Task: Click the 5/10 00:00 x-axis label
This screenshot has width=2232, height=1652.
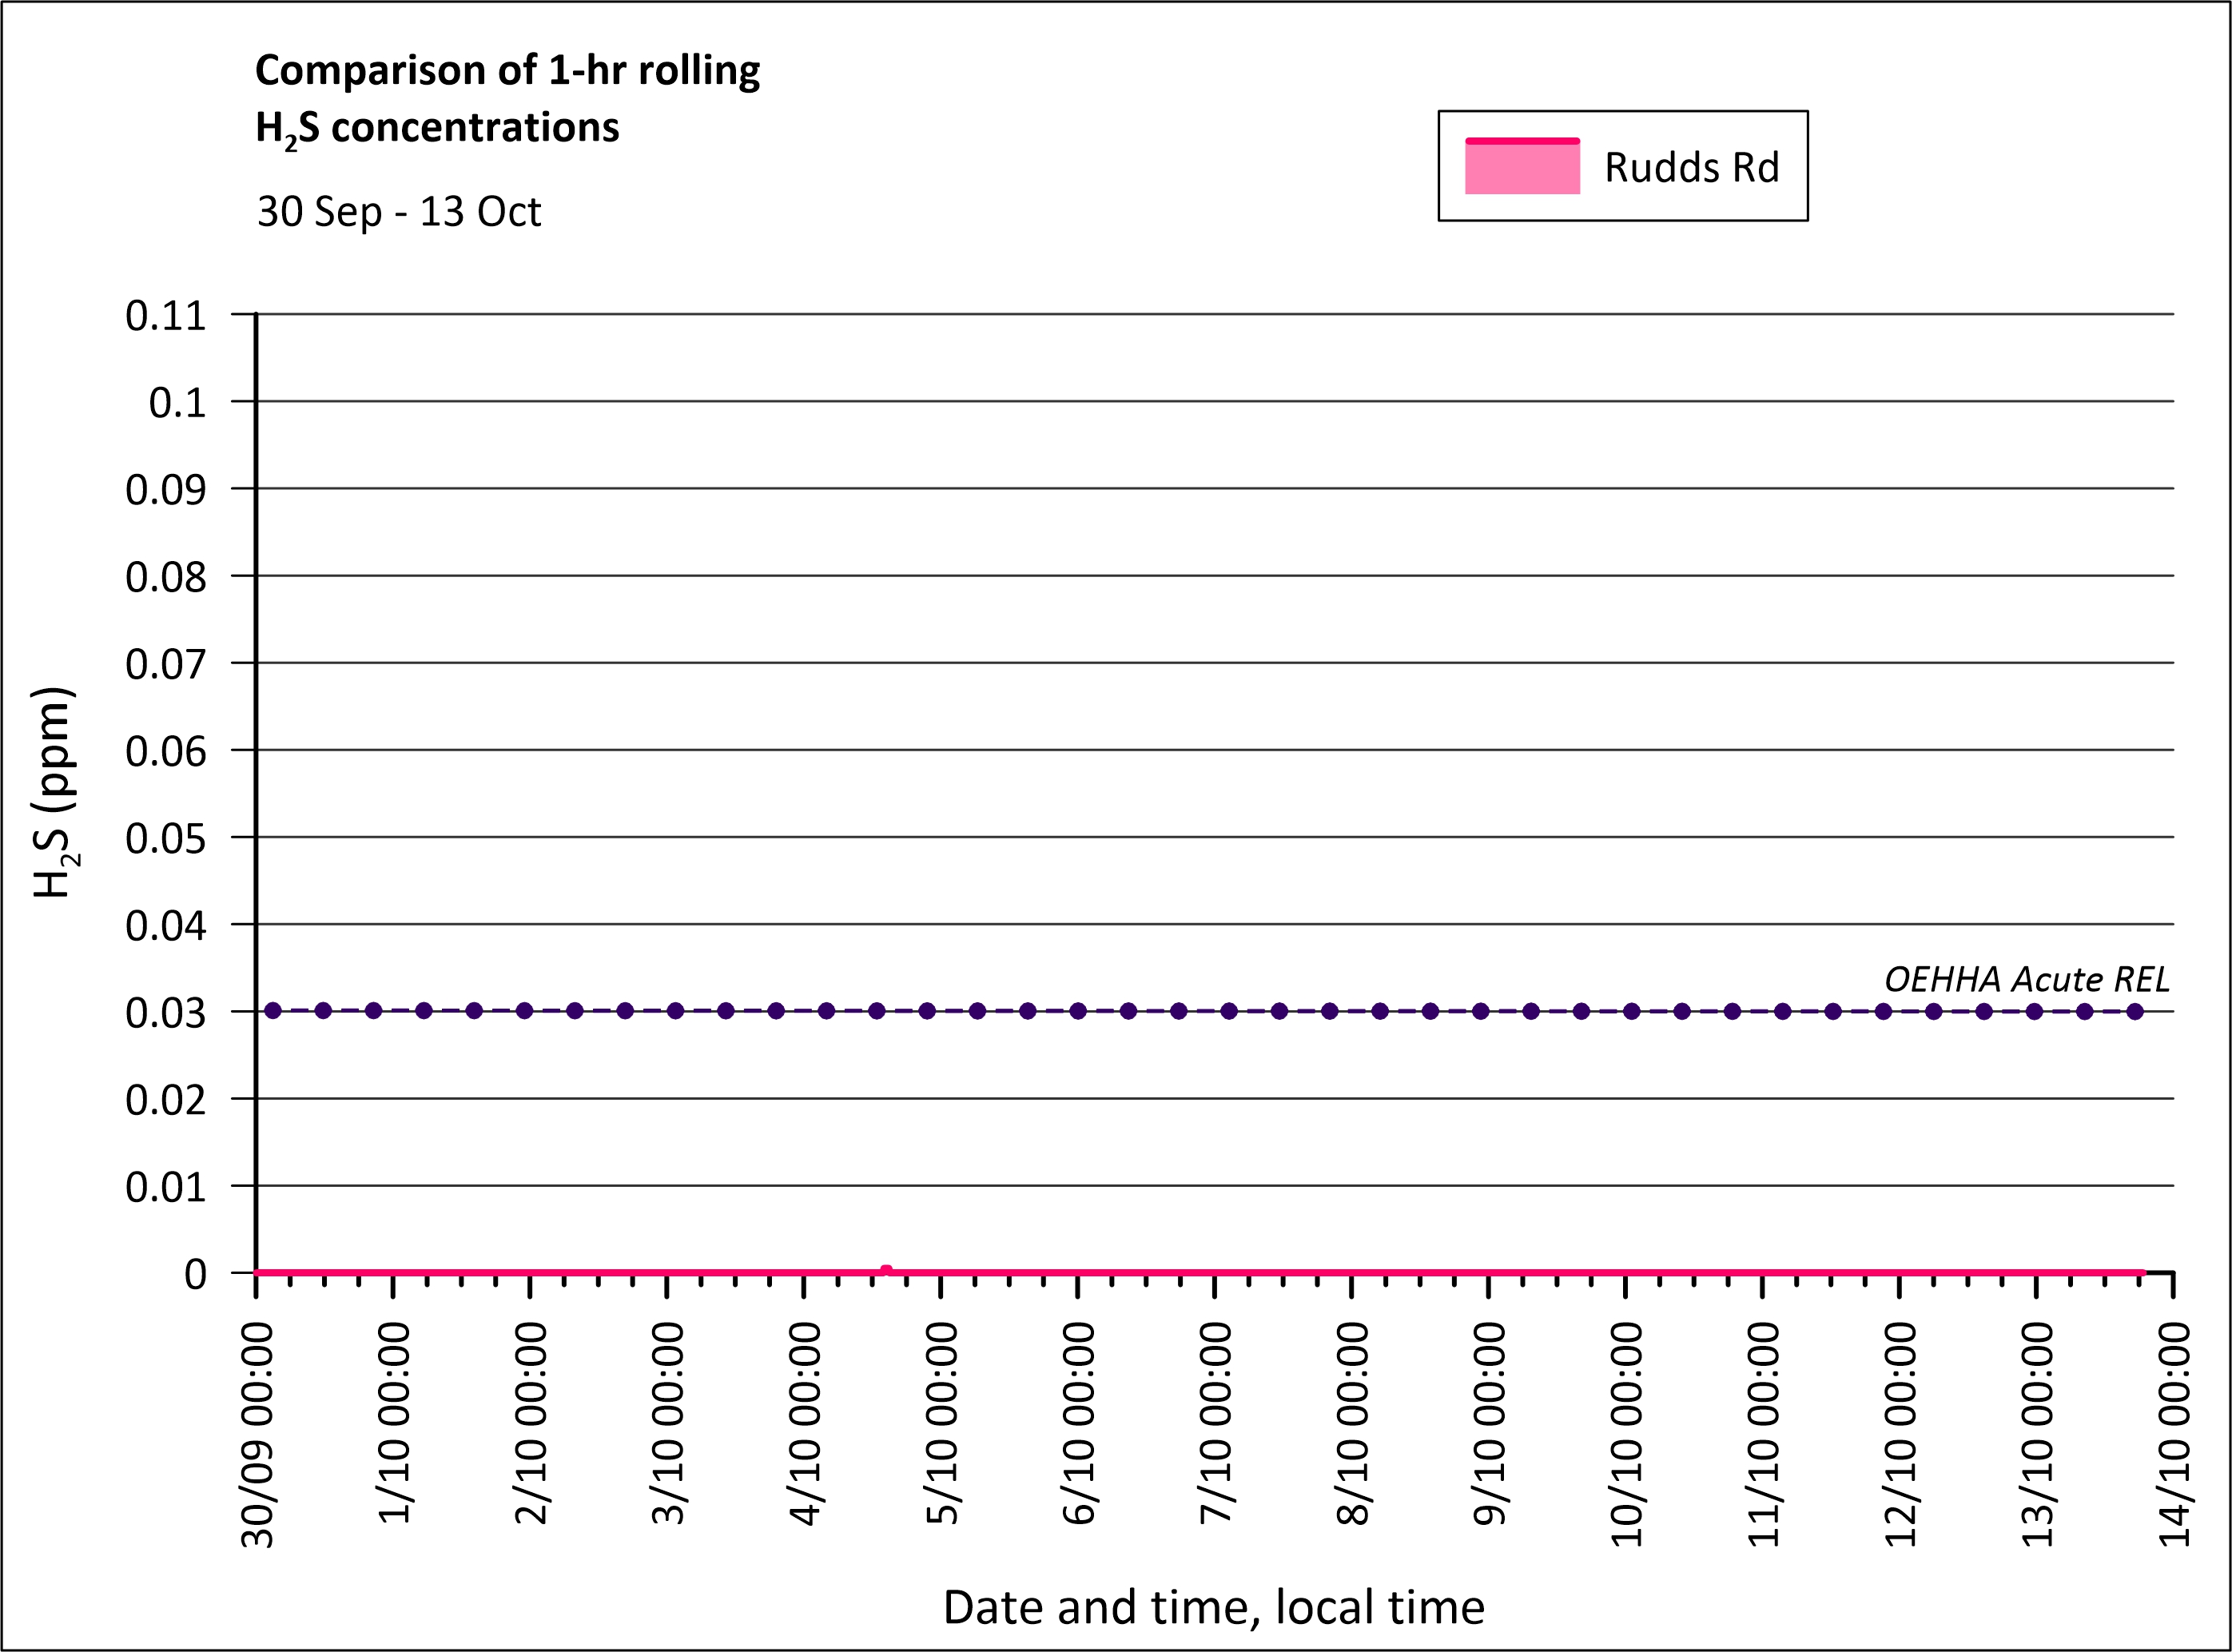Action: (942, 1422)
